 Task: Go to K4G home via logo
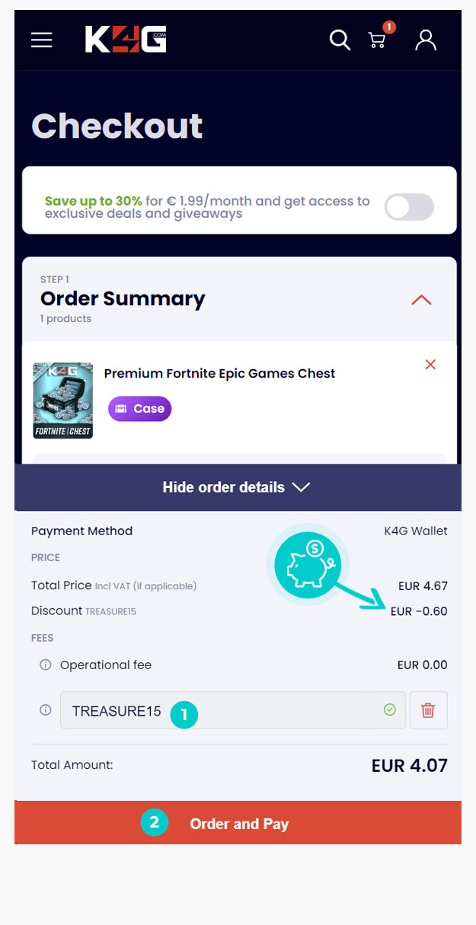[x=126, y=40]
